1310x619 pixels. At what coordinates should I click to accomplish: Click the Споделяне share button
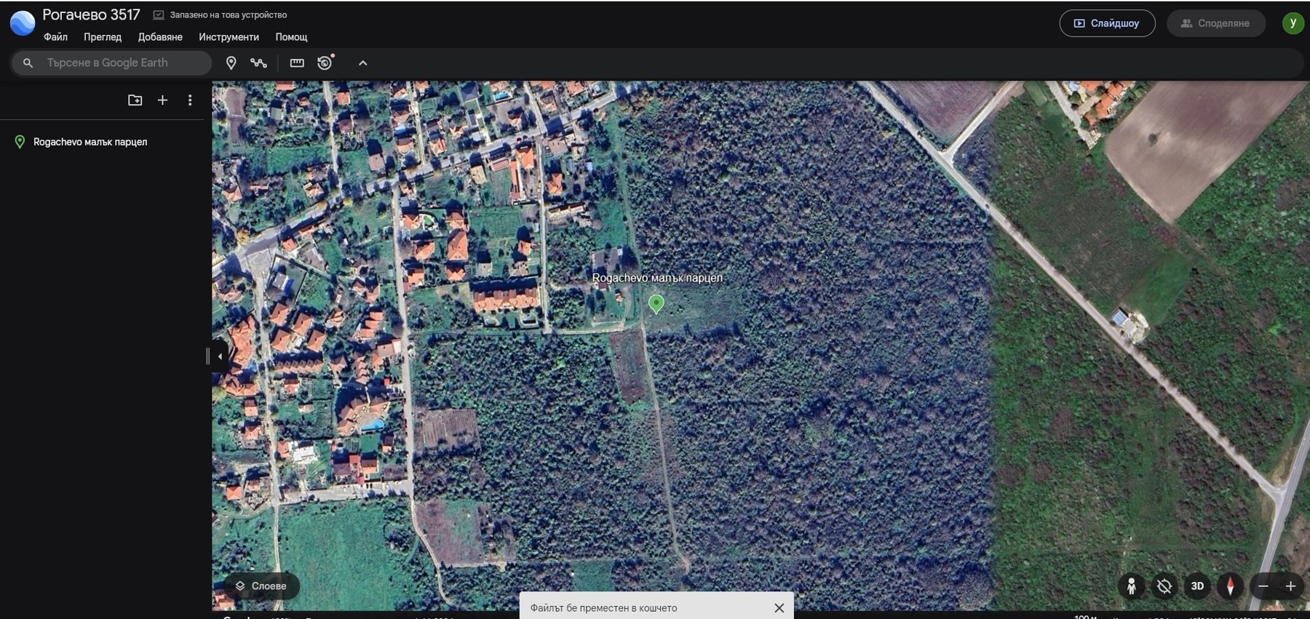click(1215, 23)
